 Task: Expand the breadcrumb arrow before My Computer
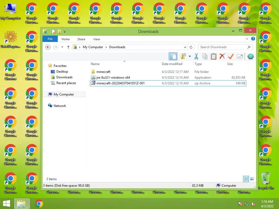pos(80,47)
